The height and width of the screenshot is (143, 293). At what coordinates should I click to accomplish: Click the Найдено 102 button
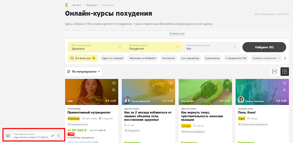click(x=264, y=47)
